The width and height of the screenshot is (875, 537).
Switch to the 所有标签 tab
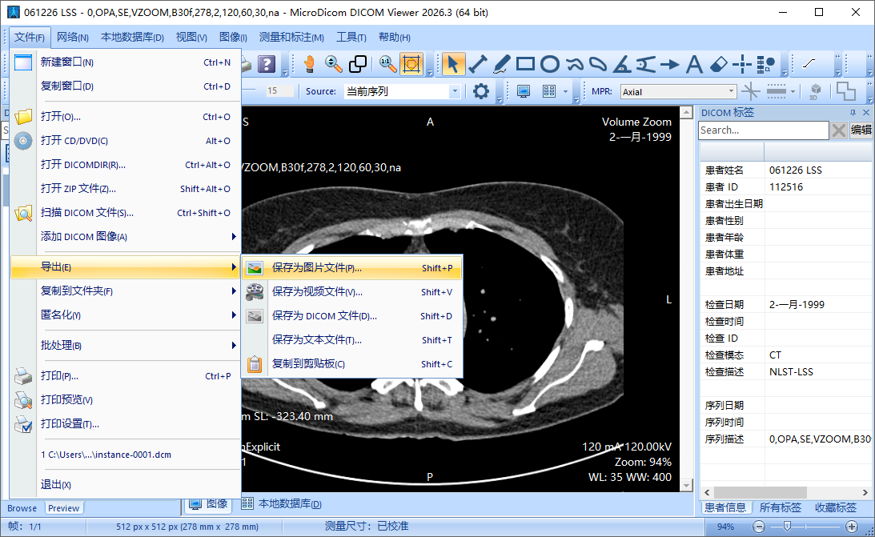780,507
